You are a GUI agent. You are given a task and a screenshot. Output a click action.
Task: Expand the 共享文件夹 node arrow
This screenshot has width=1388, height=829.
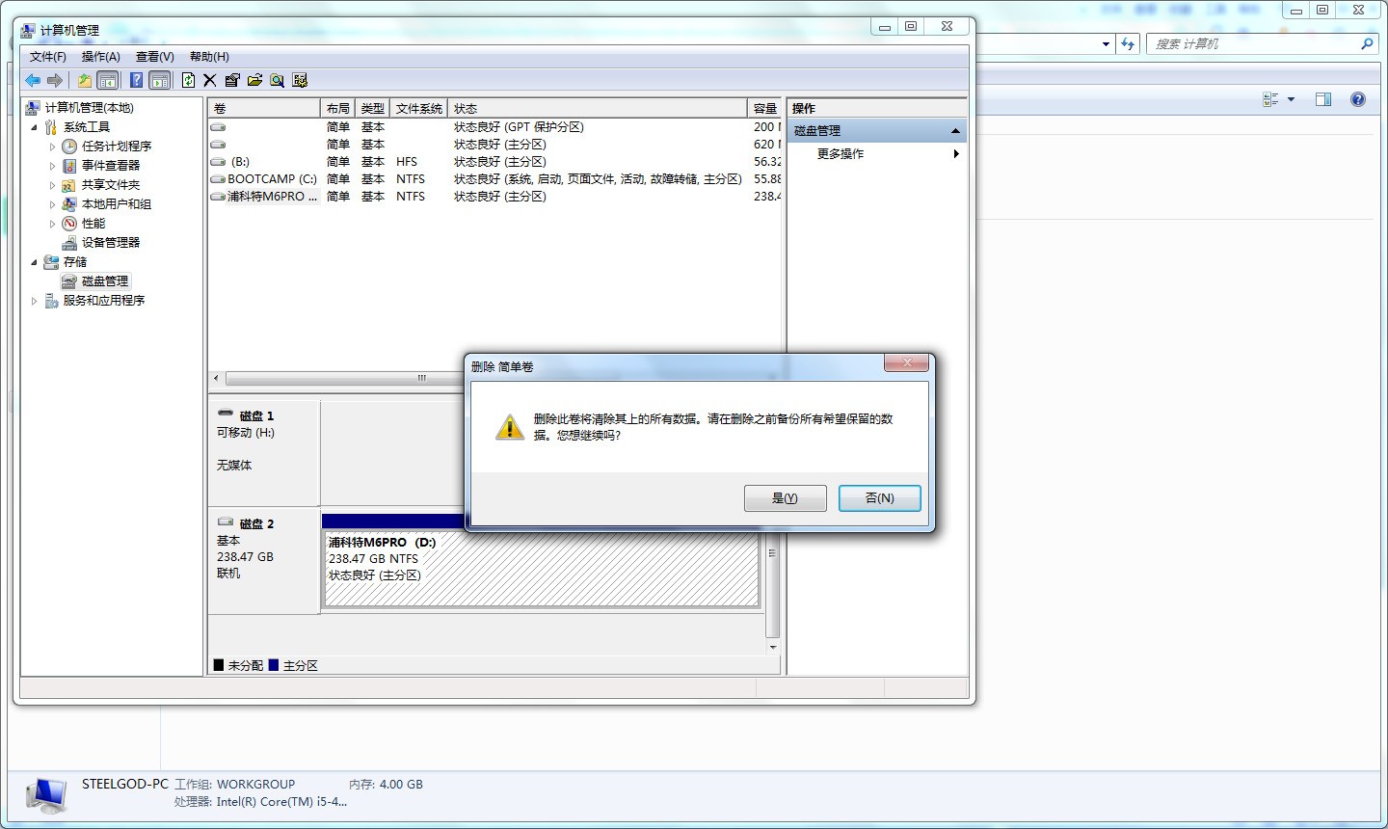[x=53, y=185]
